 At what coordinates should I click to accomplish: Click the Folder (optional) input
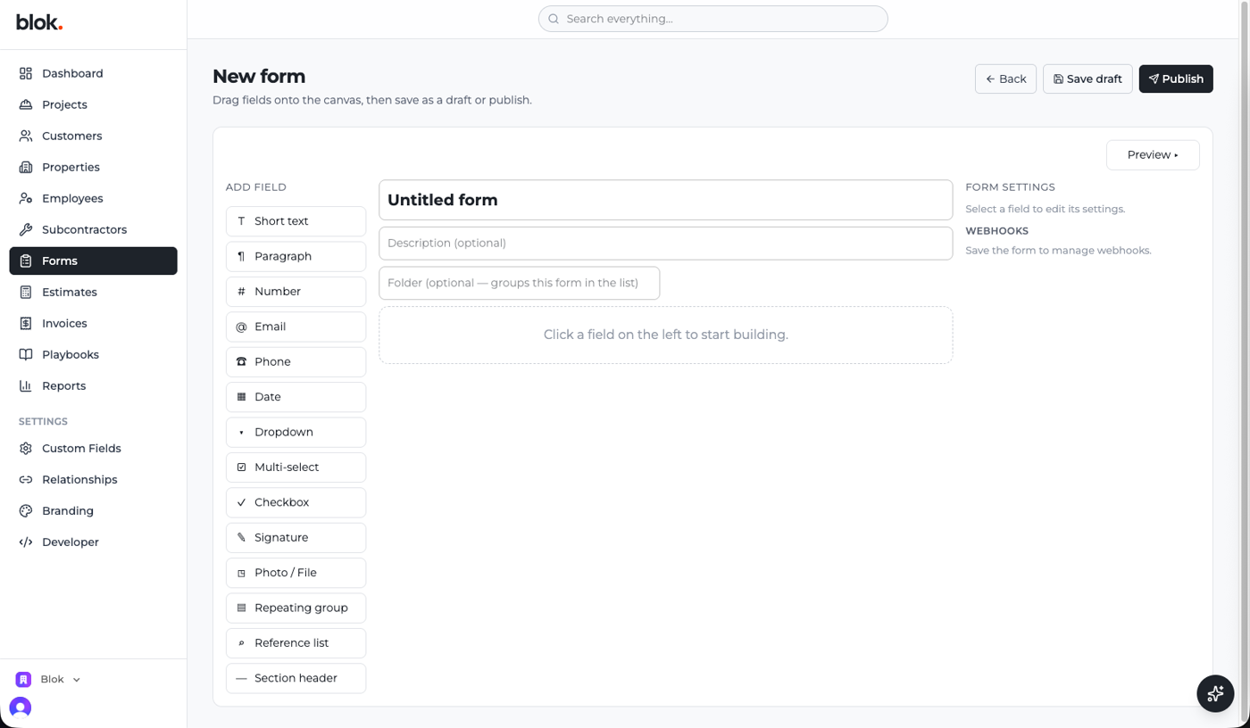[519, 283]
